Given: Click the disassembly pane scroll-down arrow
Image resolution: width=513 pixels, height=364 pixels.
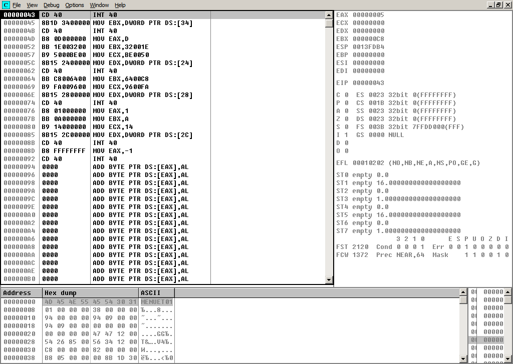Looking at the screenshot, I should 329,280.
